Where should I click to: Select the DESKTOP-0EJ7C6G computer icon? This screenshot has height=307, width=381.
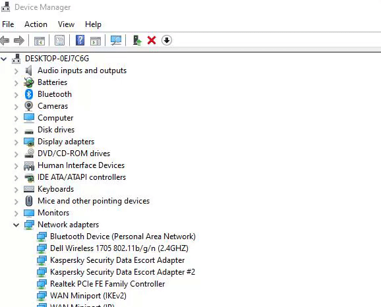click(x=16, y=59)
